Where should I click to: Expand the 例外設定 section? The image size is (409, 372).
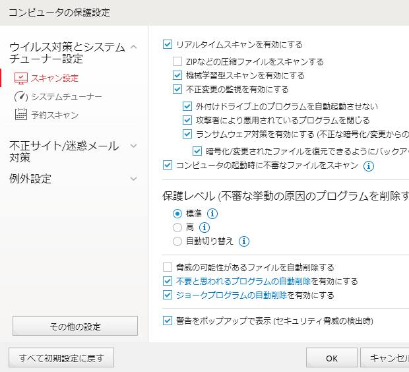[134, 179]
